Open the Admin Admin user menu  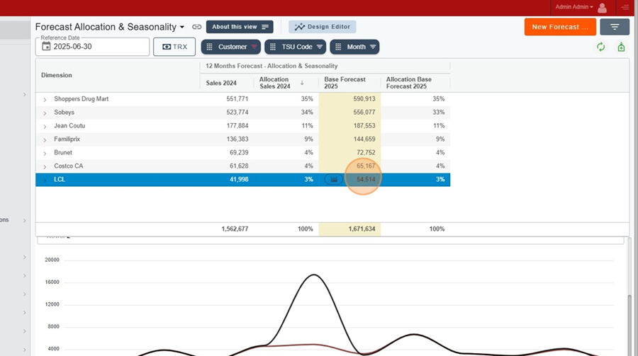coord(574,7)
